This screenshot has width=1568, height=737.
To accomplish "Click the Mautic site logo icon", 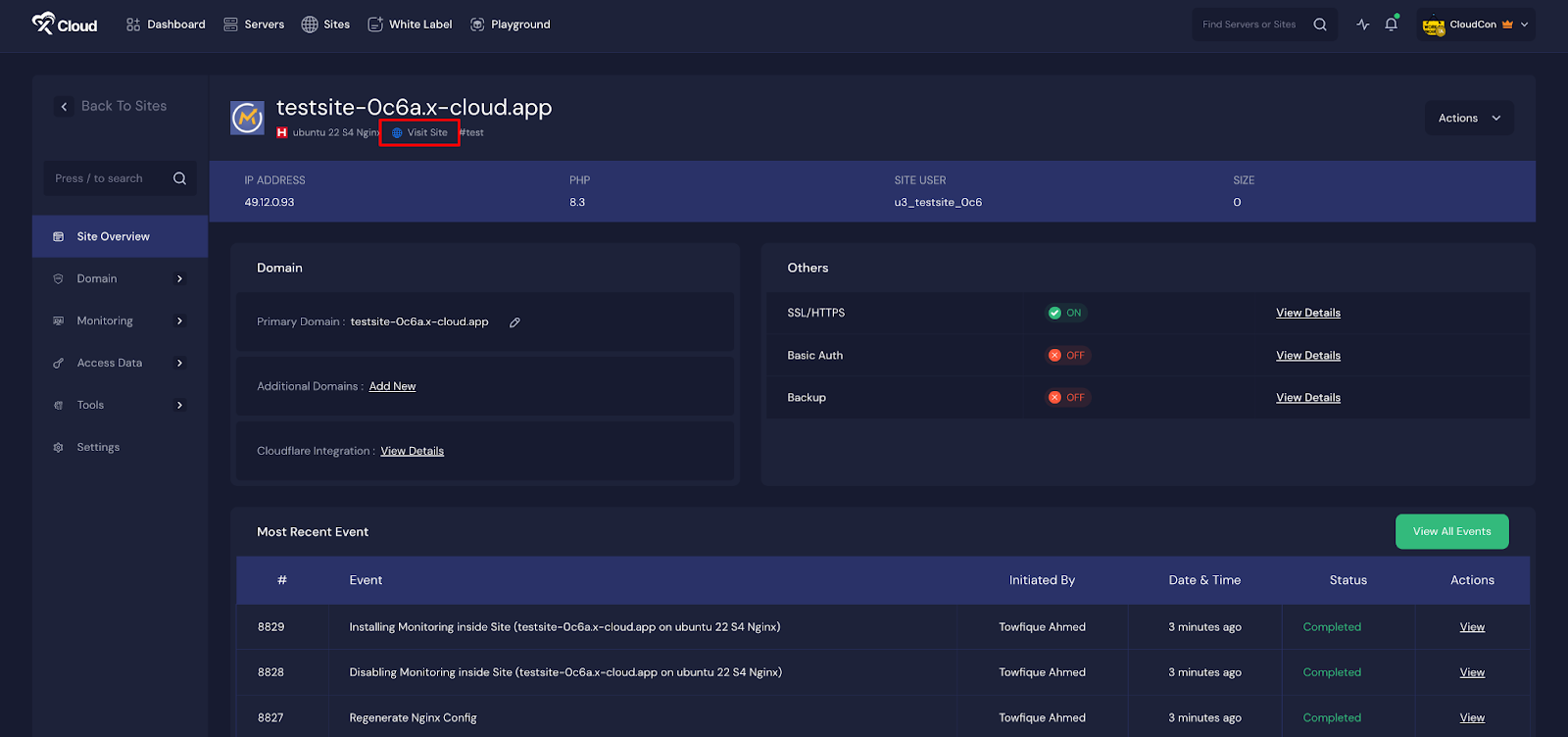I will 247,118.
